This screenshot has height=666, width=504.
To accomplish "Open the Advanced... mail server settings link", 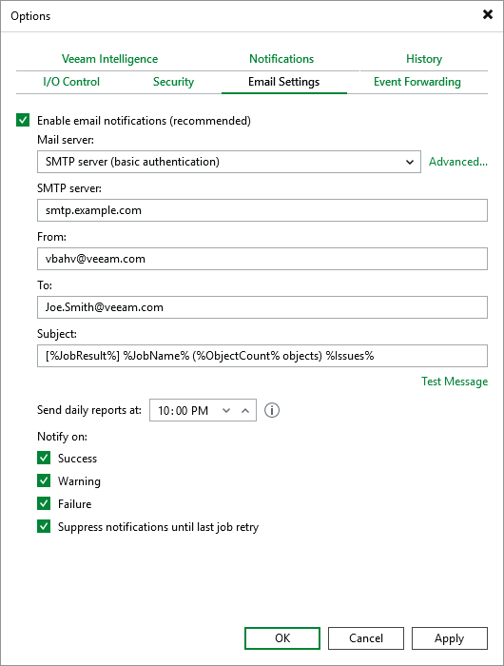I will (x=458, y=162).
